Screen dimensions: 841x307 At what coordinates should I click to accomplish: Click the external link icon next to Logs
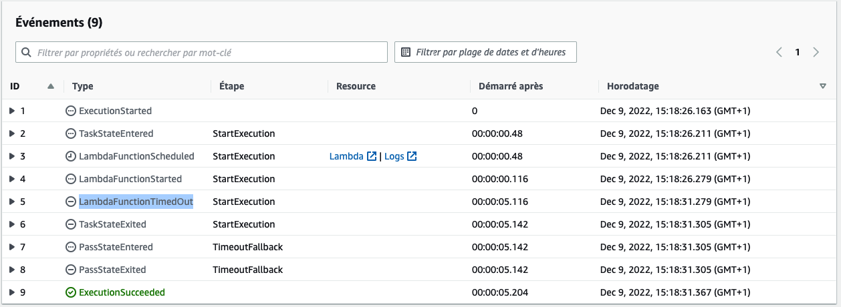point(412,156)
